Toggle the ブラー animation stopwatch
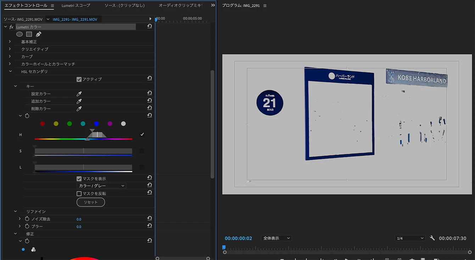 tap(27, 226)
